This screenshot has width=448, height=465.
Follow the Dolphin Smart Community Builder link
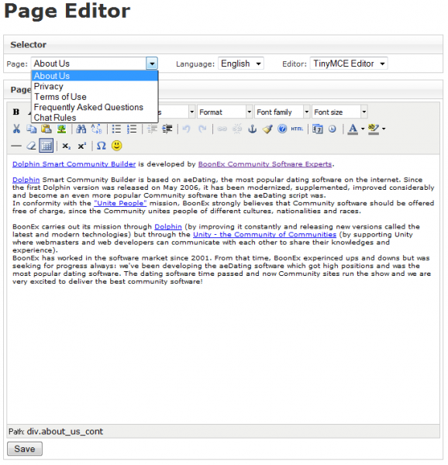coord(74,164)
